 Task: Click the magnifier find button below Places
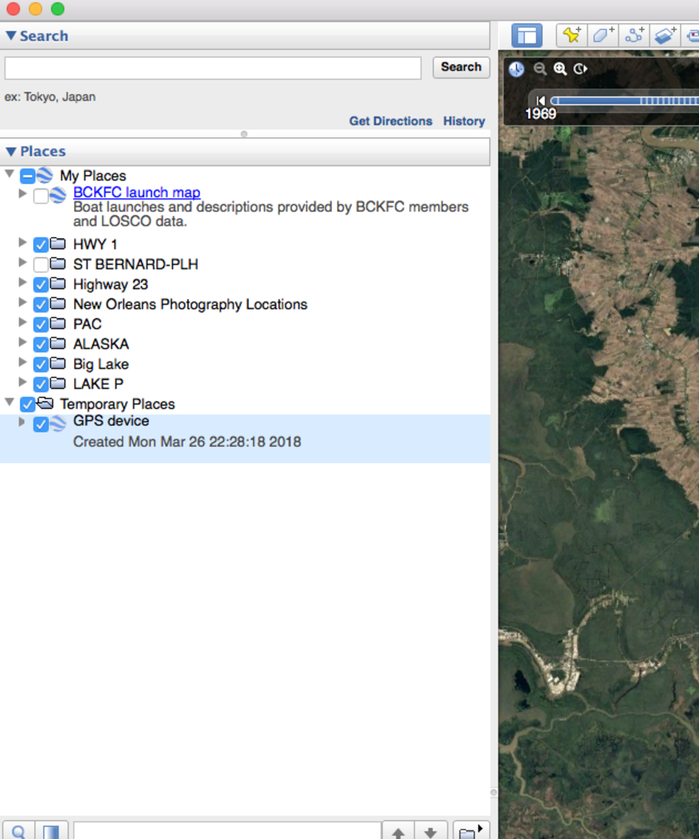tap(19, 831)
